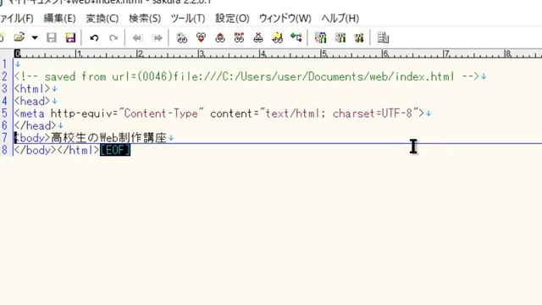
Task: Open the type-specific settings icon
Action: [340, 37]
